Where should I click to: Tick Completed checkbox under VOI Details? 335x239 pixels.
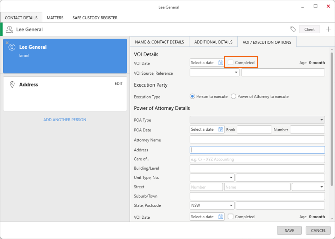(230, 62)
